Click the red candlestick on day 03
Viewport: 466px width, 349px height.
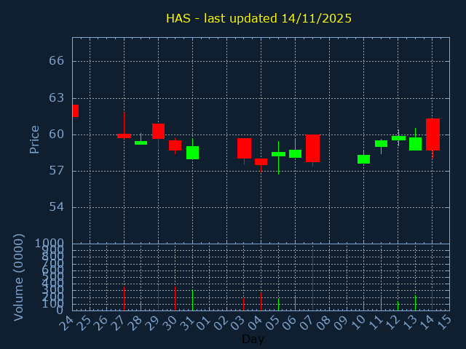pyautogui.click(x=244, y=148)
